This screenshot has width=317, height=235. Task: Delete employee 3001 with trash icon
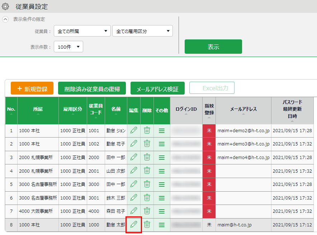[147, 198]
